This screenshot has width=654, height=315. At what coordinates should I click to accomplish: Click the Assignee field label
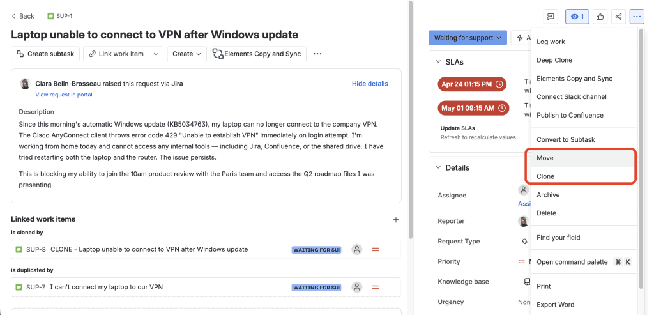[x=452, y=196]
